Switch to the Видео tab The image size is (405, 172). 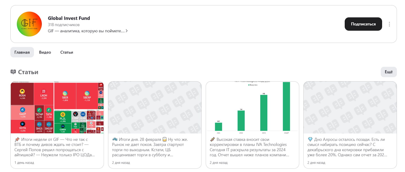[x=45, y=52]
